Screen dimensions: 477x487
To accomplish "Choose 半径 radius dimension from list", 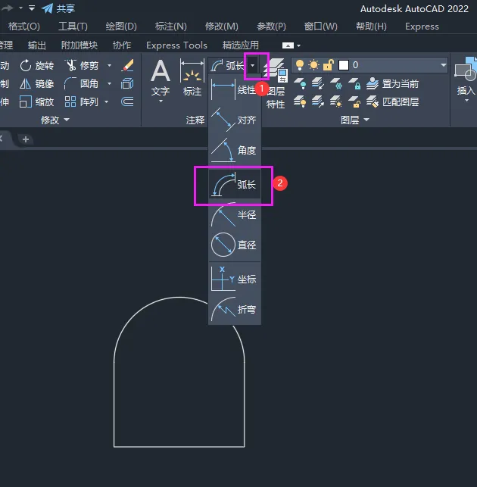I will [235, 215].
